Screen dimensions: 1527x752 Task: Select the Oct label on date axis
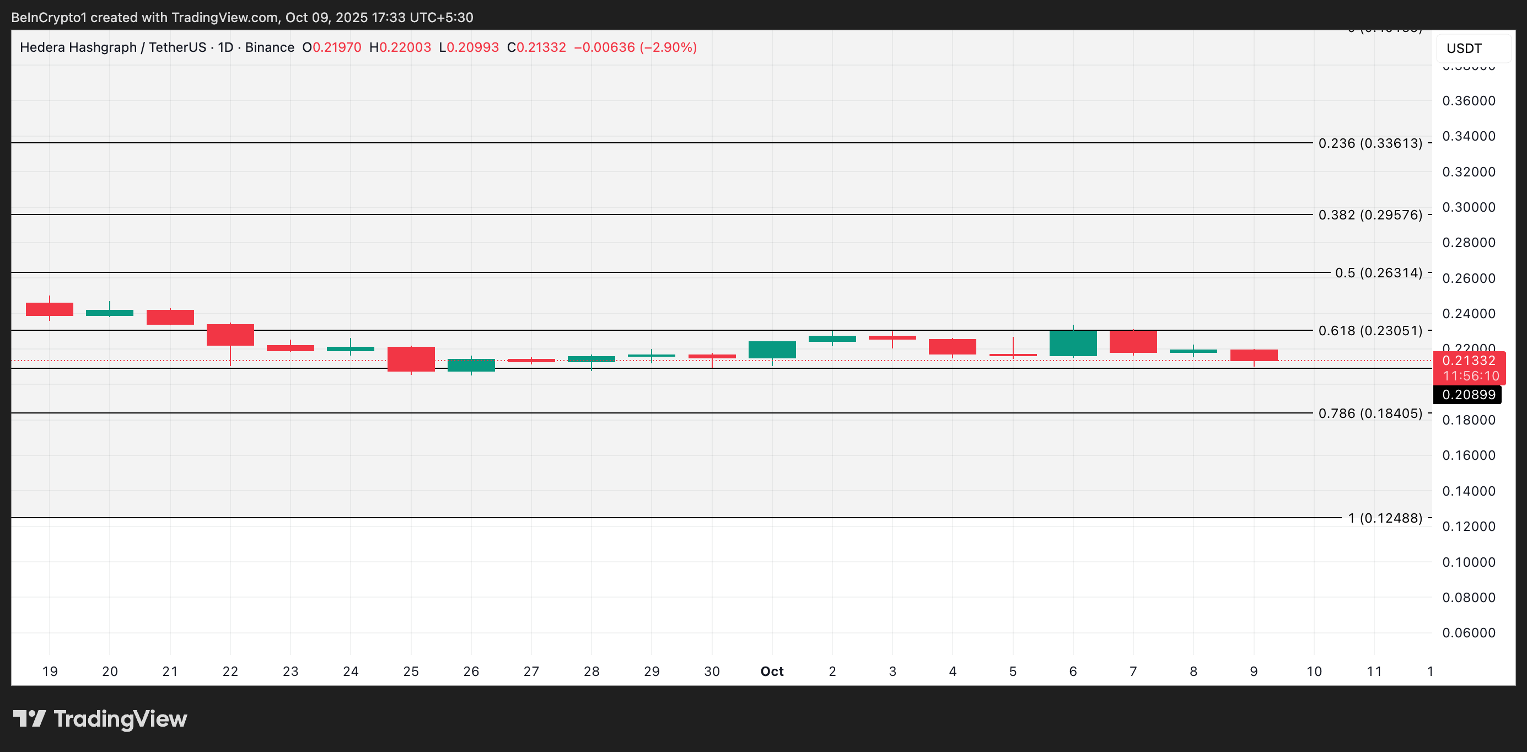coord(772,671)
